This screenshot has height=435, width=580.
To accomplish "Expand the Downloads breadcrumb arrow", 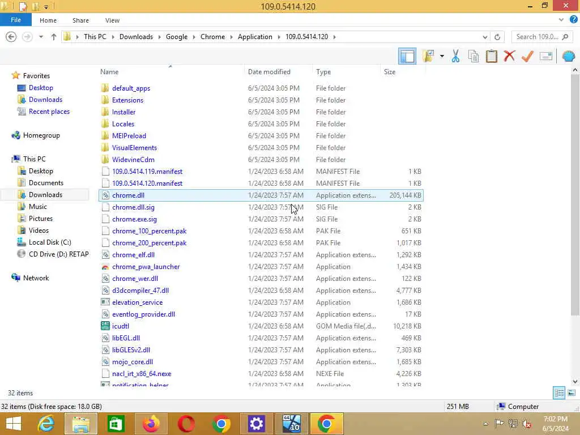I will coord(159,37).
